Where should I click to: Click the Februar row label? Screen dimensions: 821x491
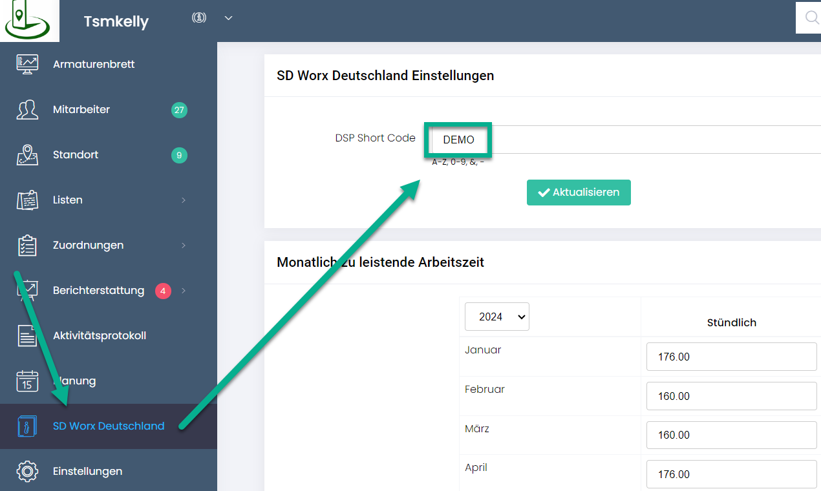pyautogui.click(x=485, y=390)
